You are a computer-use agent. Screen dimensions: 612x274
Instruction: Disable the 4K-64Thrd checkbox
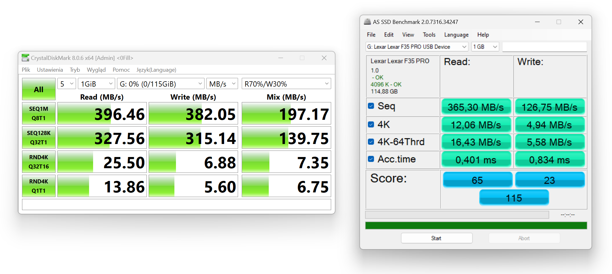(x=371, y=142)
